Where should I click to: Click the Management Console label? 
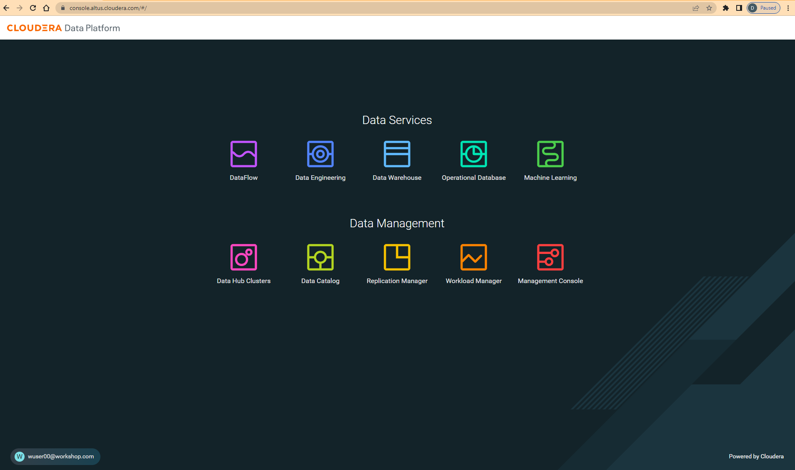pos(550,281)
